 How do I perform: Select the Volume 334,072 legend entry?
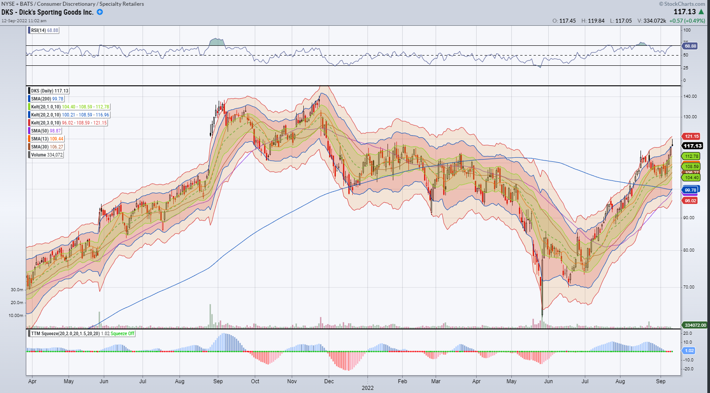tap(46, 155)
